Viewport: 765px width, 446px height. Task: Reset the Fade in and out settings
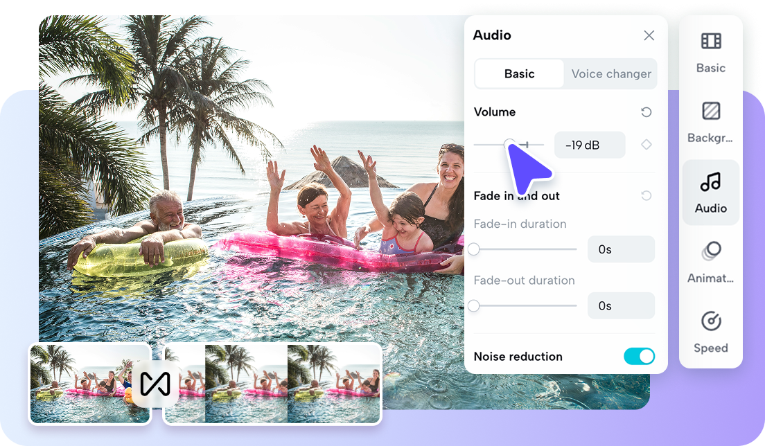(x=647, y=195)
